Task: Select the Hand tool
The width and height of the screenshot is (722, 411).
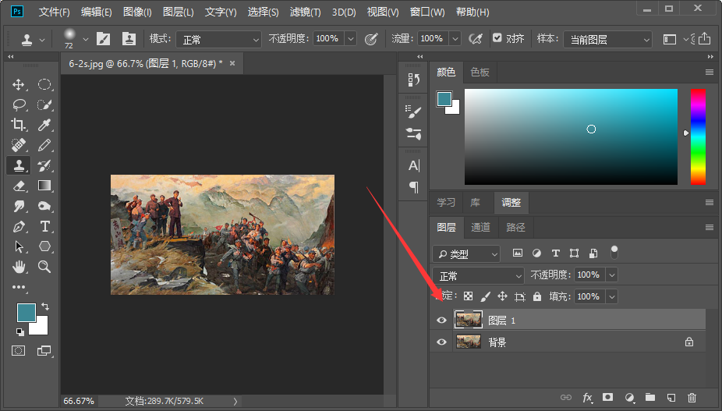Action: pos(19,266)
